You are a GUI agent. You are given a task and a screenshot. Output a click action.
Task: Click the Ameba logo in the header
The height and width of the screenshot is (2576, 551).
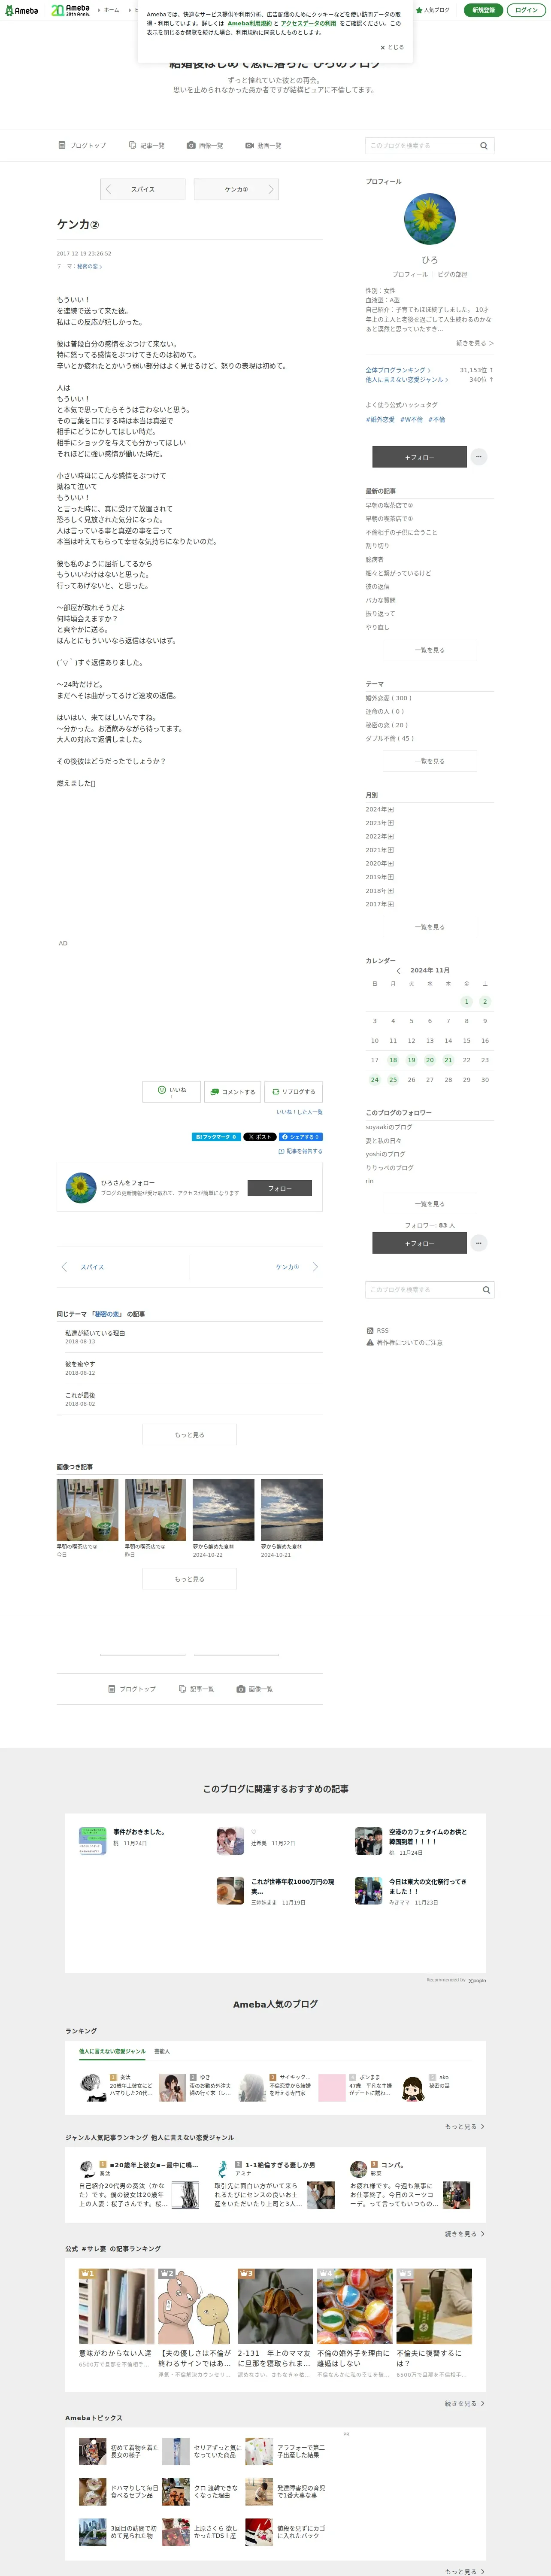point(21,10)
